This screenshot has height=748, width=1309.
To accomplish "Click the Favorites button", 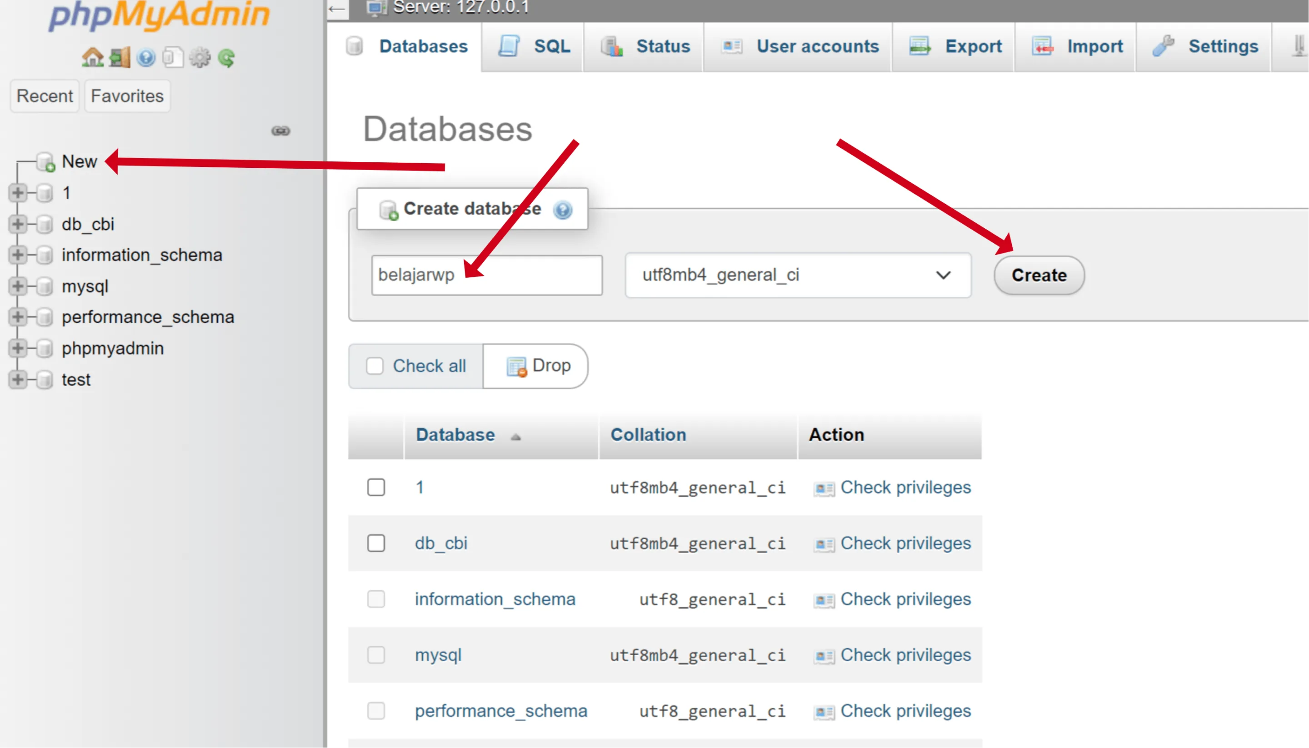I will coord(127,96).
